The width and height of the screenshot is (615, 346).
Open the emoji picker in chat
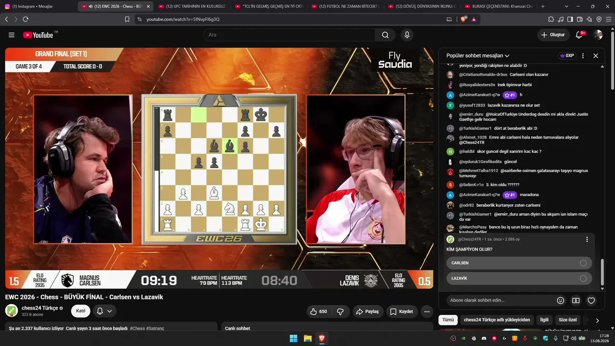tap(560, 300)
